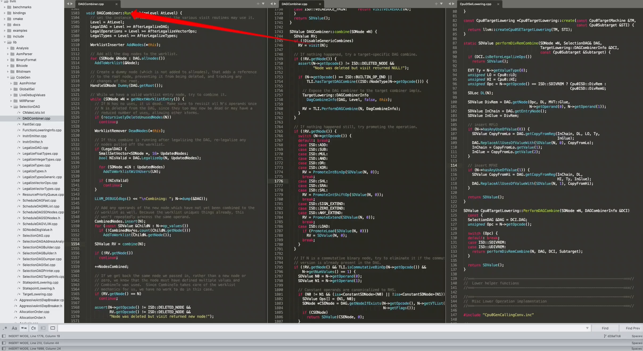
Task: Click file icon of LegalizeTypes.h
Action: (x=19, y=171)
